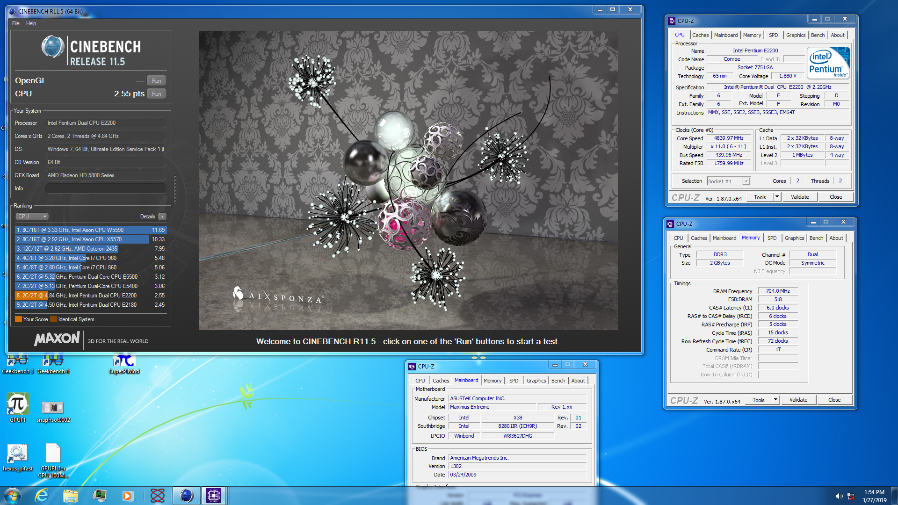Select ranking row Pentium Dual-Core CPU E5500
Screen dimensions: 898x505
click(x=91, y=277)
